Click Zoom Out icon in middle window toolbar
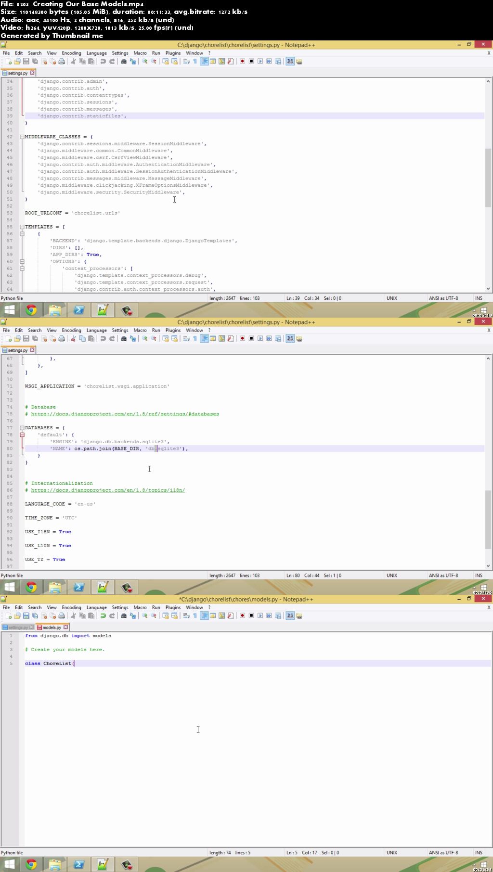Viewport: 493px width, 872px height. pyautogui.click(x=154, y=339)
